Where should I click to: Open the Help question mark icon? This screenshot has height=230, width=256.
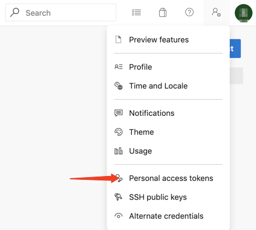click(189, 12)
